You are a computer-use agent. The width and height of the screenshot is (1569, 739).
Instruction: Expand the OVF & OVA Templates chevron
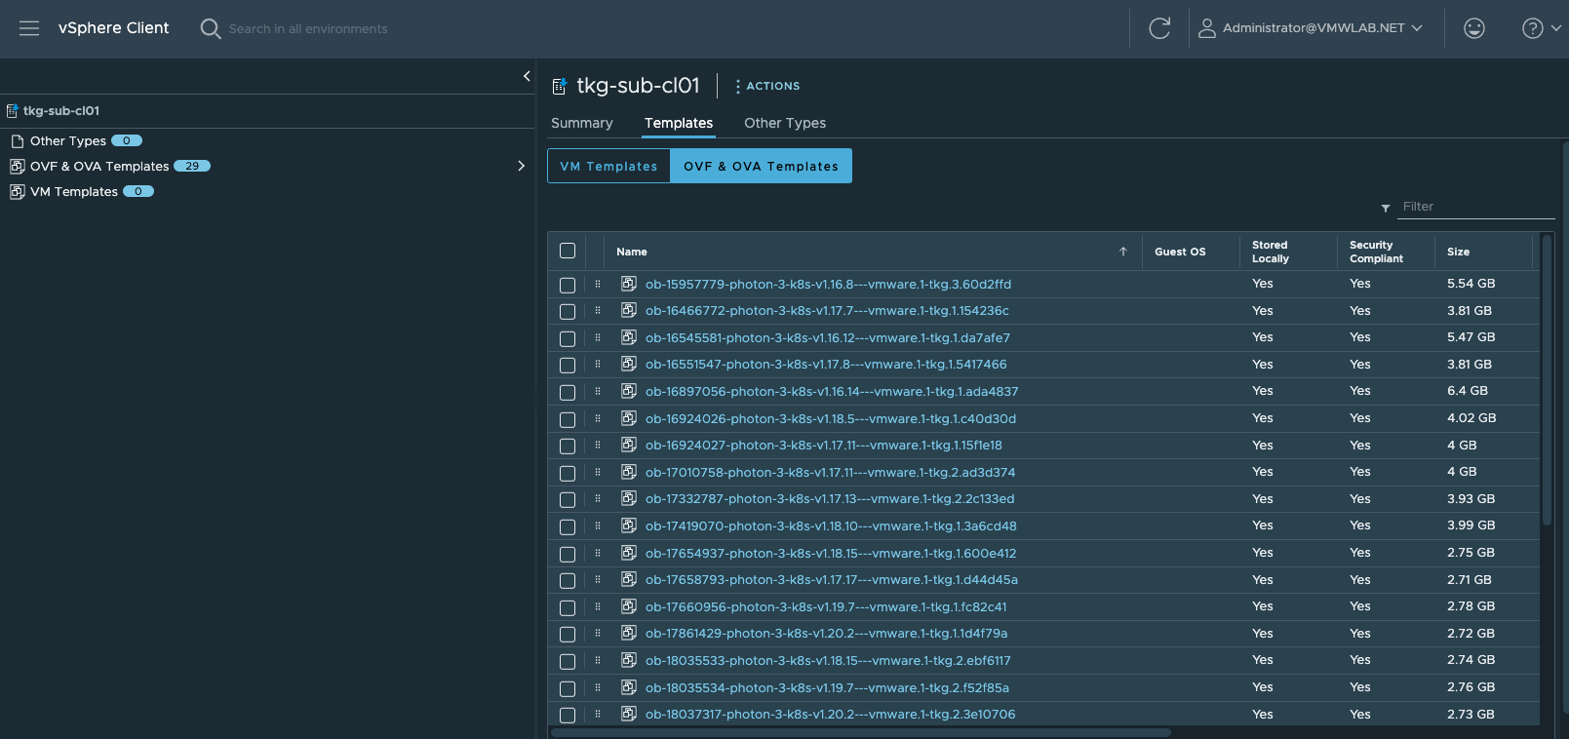pyautogui.click(x=521, y=166)
